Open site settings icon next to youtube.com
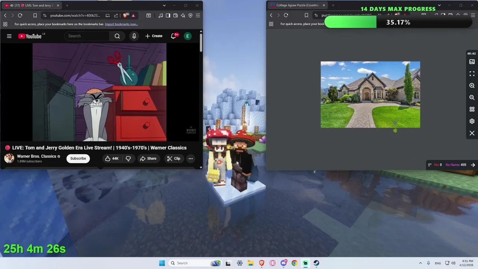The image size is (478, 269). point(45,15)
